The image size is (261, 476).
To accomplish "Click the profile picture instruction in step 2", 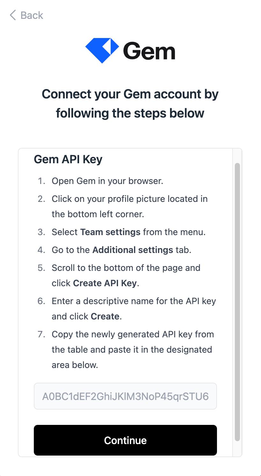I will (x=130, y=199).
